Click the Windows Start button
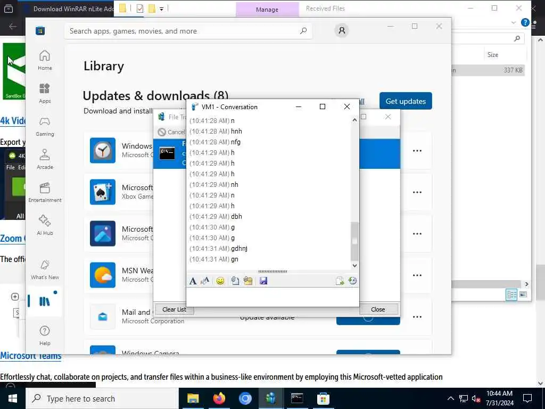Screen dimensions: 545x409 (13, 398)
